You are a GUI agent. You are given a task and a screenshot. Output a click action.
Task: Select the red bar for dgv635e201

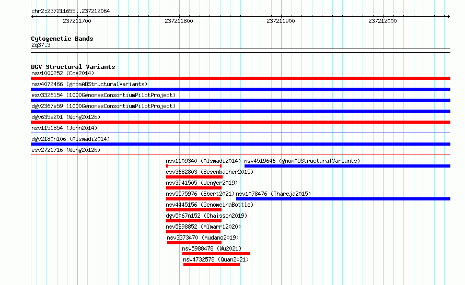tap(240, 122)
